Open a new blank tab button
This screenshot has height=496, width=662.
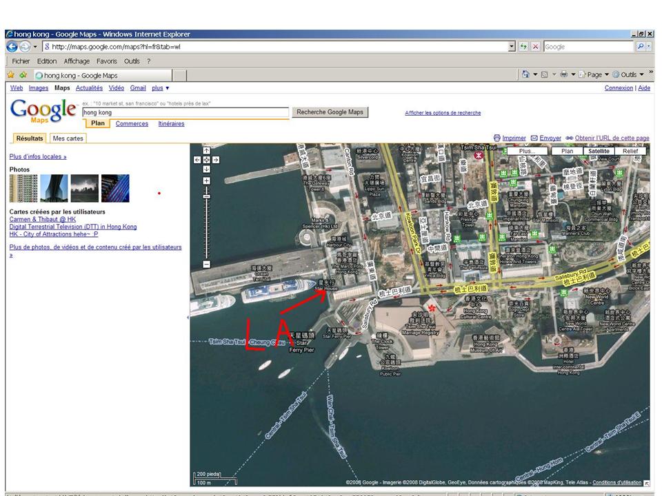(x=179, y=76)
